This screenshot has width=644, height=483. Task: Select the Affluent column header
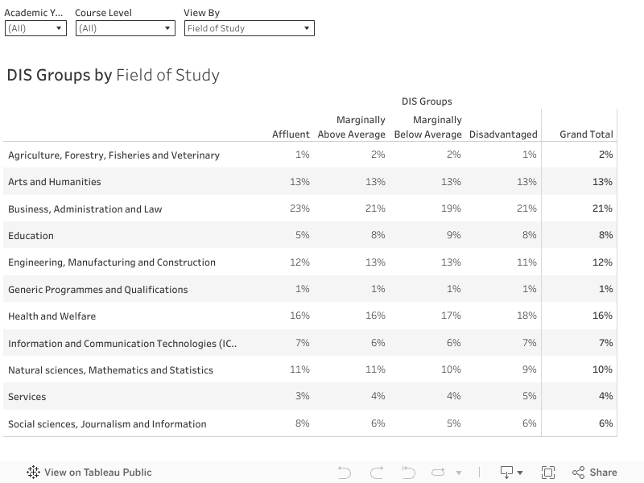291,134
